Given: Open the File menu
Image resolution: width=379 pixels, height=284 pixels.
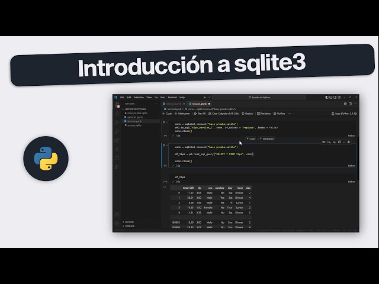Looking at the screenshot, I should pyautogui.click(x=122, y=97).
